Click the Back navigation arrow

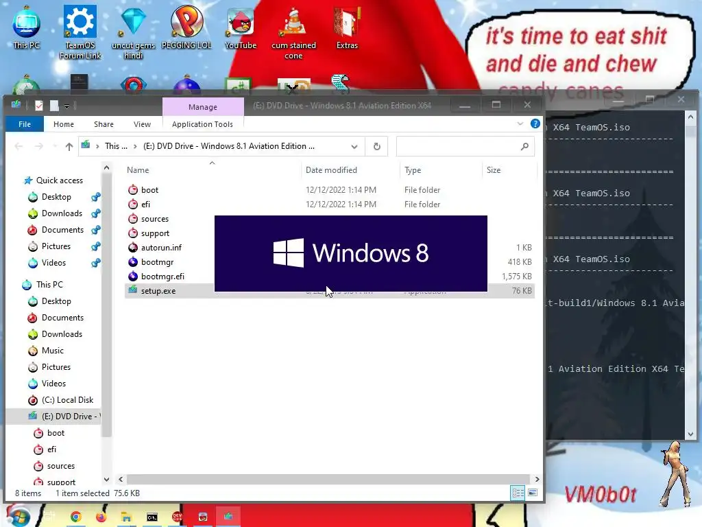click(x=19, y=147)
